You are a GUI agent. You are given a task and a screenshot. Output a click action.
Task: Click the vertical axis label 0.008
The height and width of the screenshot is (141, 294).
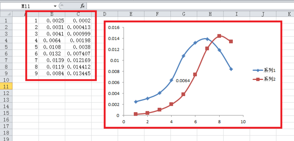tap(113, 71)
